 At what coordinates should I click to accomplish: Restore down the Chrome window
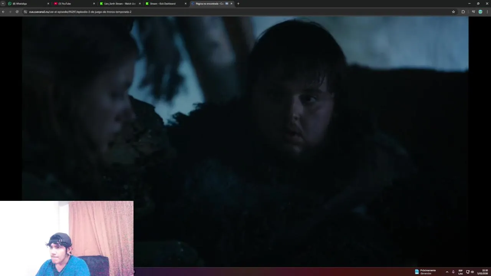(x=478, y=3)
